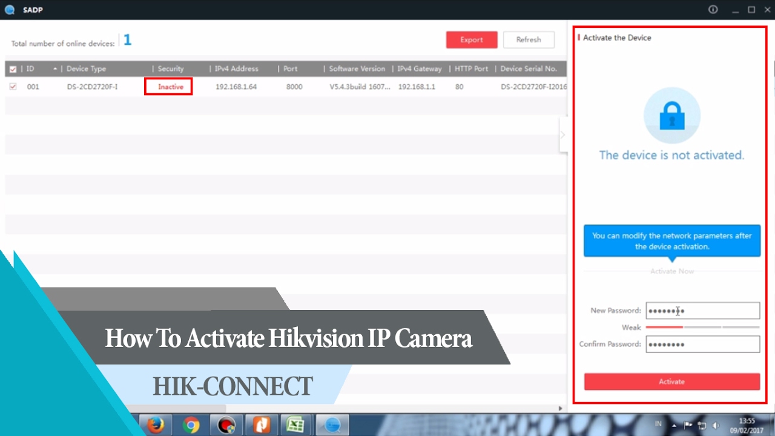The height and width of the screenshot is (436, 775).
Task: Click the IN language indicator
Action: point(658,424)
